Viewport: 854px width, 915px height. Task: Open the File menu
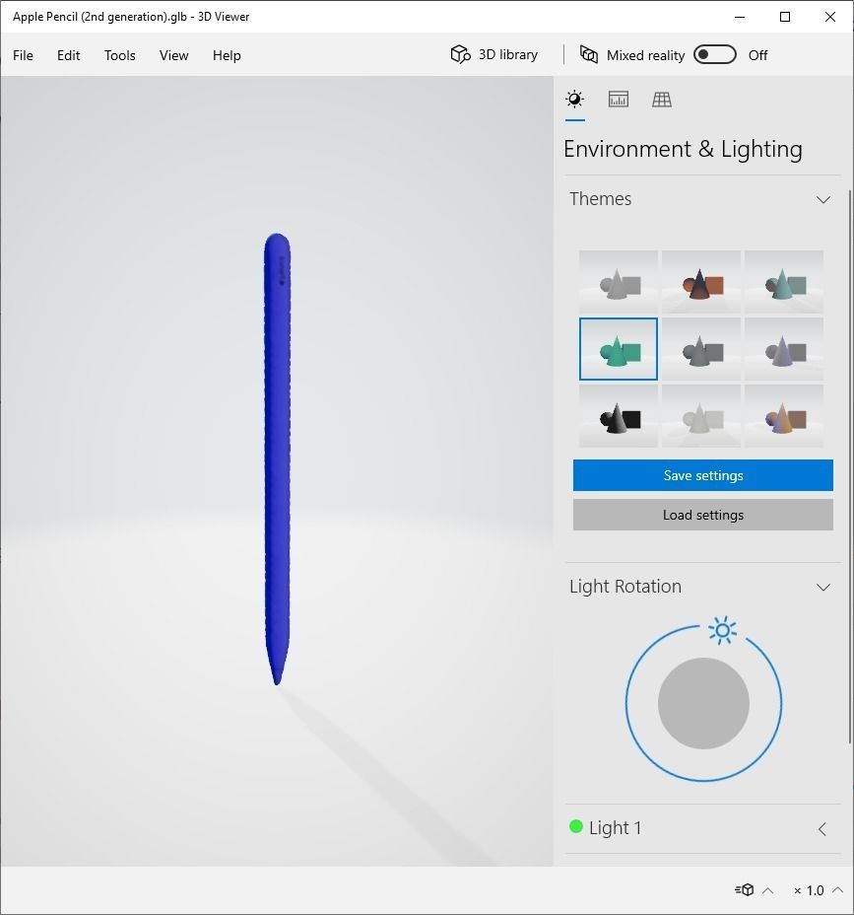tap(24, 55)
